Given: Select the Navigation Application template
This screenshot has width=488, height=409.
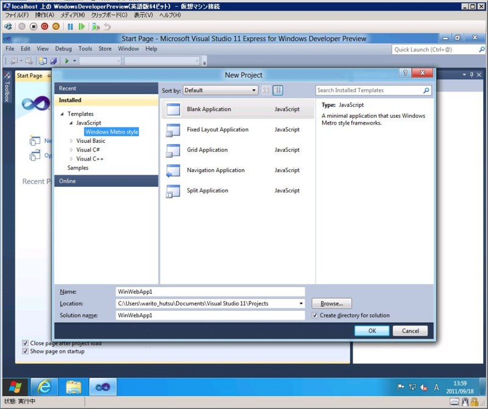Looking at the screenshot, I should click(x=237, y=170).
